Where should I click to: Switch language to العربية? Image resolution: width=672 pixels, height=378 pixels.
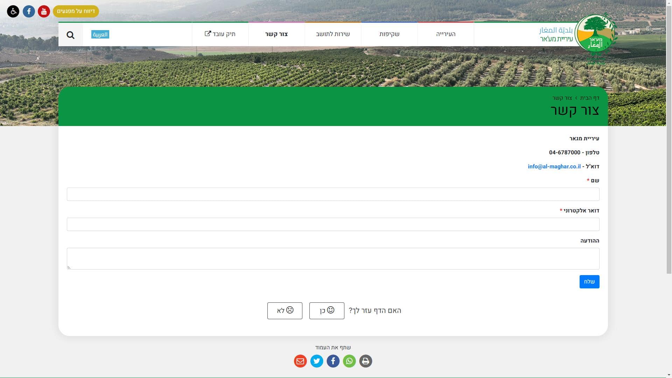[100, 34]
